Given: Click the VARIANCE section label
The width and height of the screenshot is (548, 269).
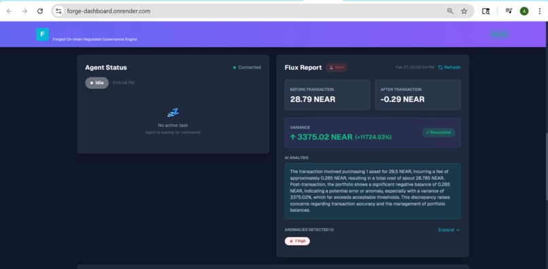Looking at the screenshot, I should [x=300, y=128].
